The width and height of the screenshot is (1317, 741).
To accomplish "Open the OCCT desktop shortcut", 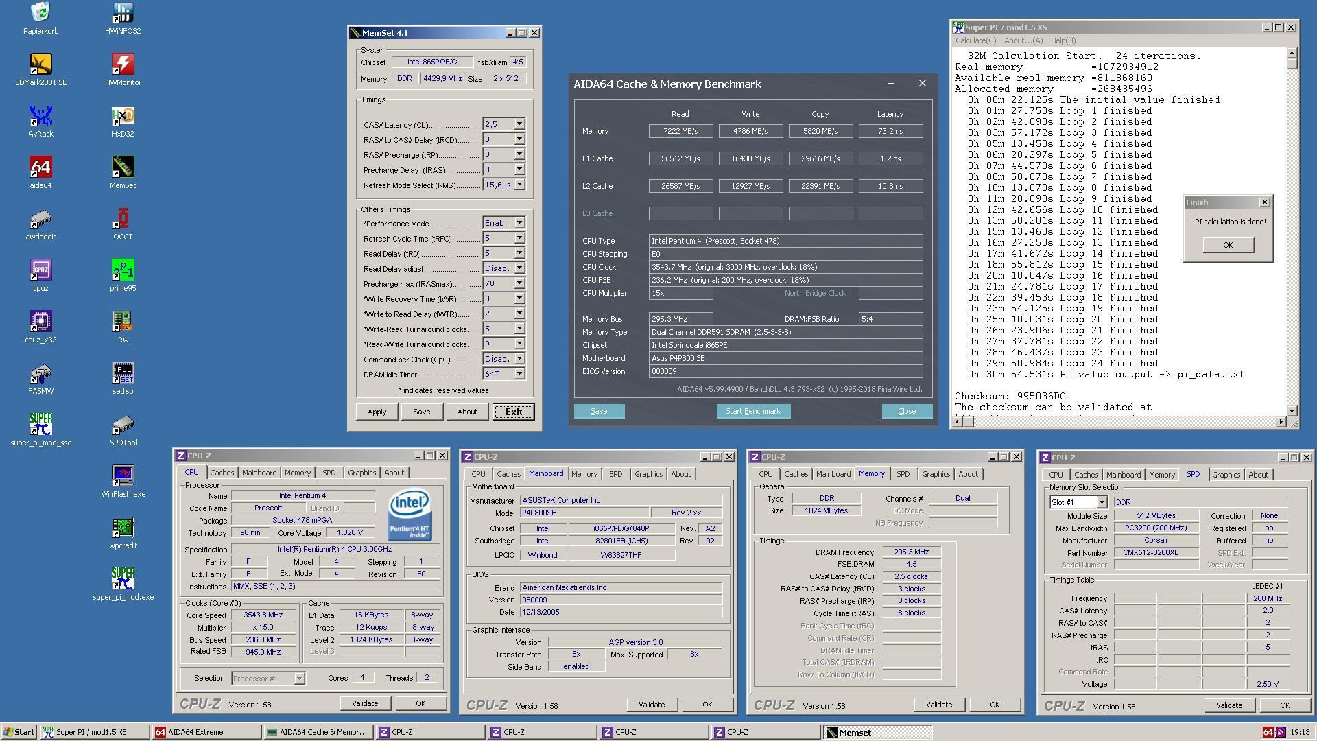I will [123, 224].
